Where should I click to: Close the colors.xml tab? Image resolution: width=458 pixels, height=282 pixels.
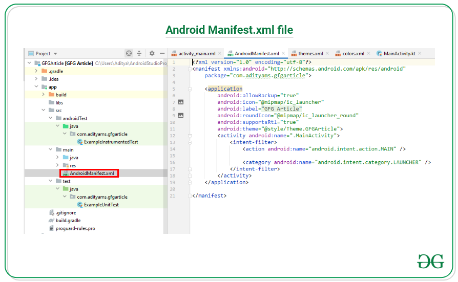pos(369,53)
